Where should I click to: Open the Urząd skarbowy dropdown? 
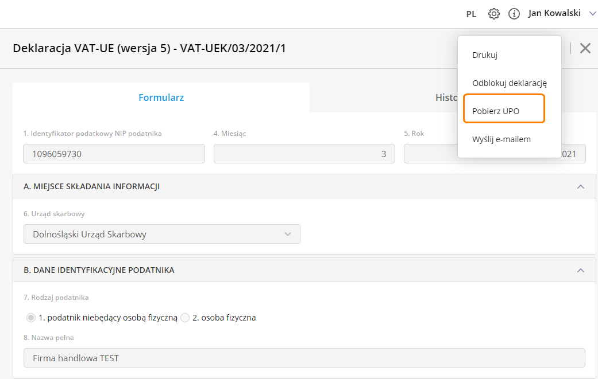(161, 234)
